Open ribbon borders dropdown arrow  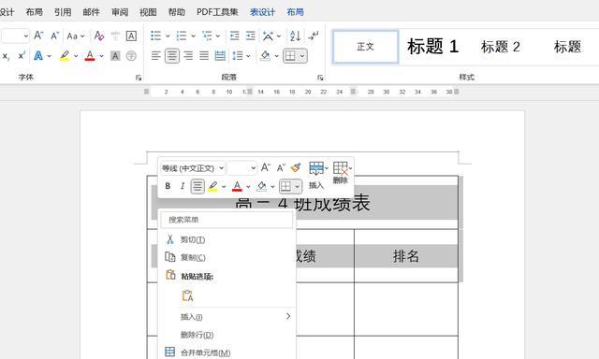pos(301,56)
